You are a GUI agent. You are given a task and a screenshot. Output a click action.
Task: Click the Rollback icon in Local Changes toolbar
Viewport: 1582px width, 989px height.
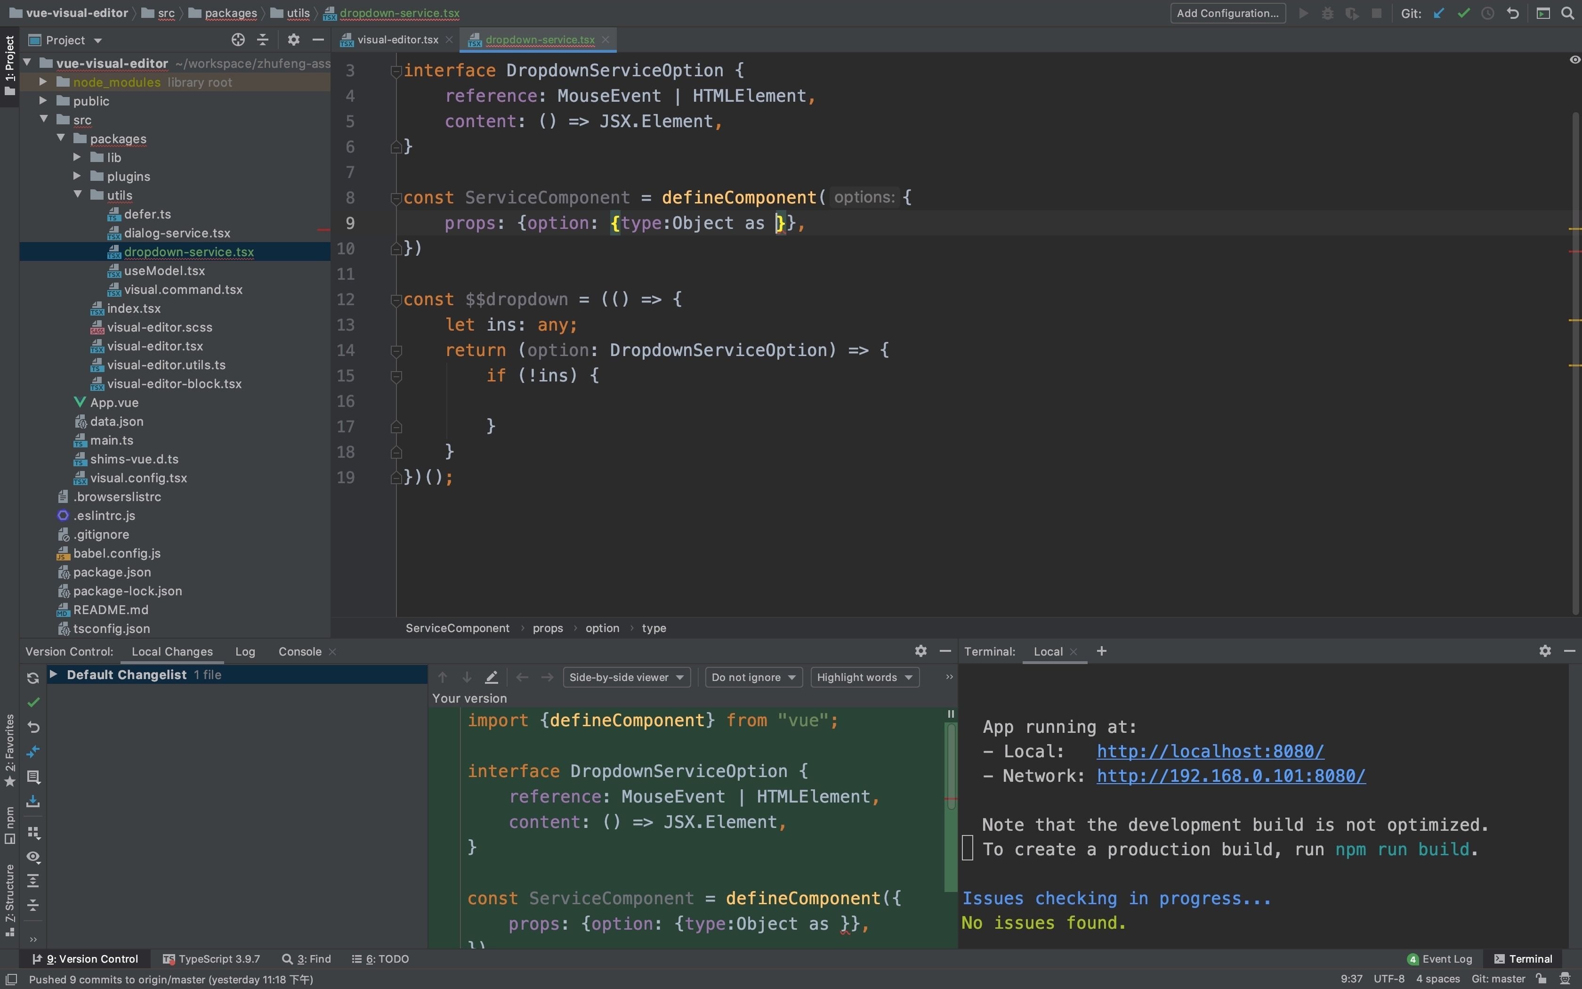[x=33, y=727]
